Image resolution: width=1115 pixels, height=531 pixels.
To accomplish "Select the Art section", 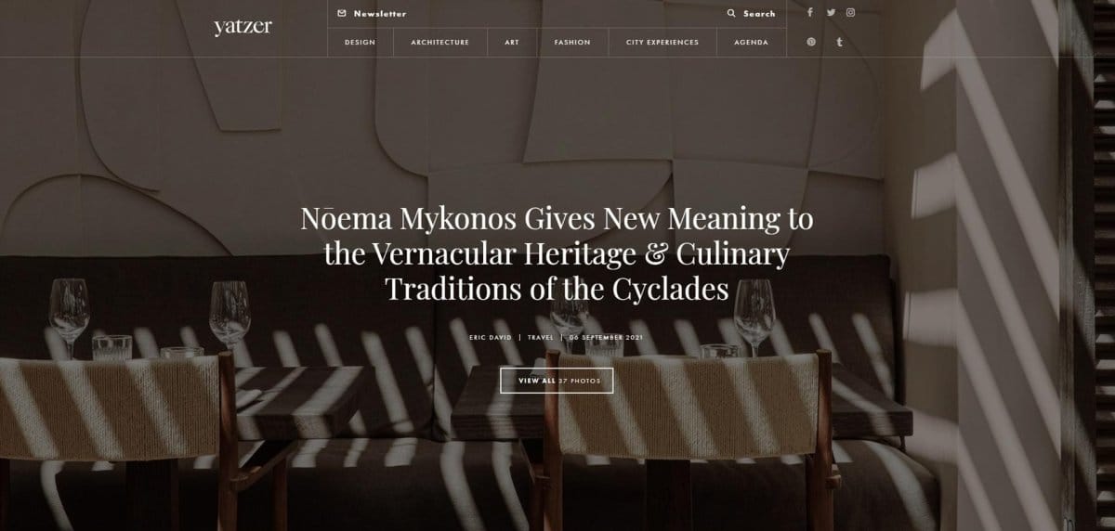I will (x=512, y=42).
